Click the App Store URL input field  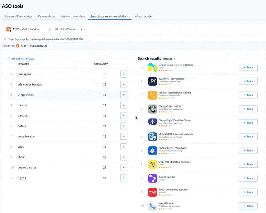tap(134, 39)
